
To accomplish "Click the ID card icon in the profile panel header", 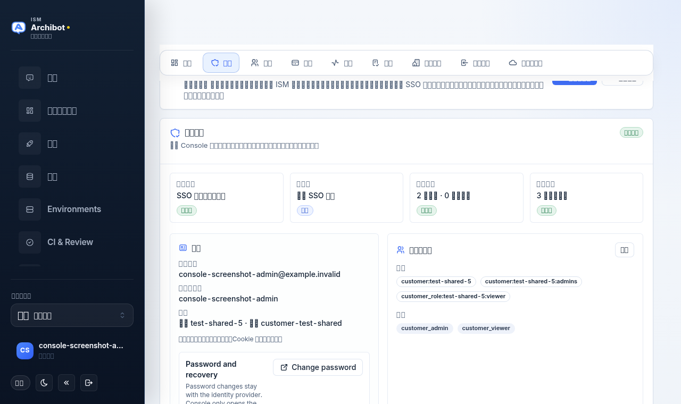I will pos(183,248).
